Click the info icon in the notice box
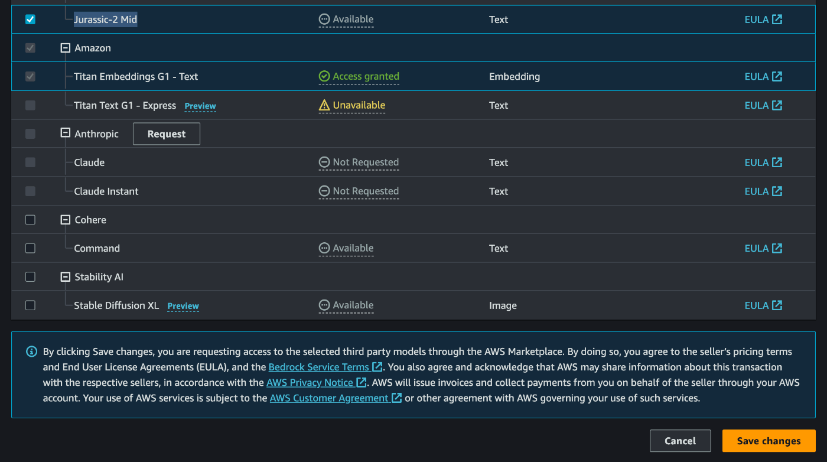Screen dimensions: 827x462 click(x=31, y=352)
